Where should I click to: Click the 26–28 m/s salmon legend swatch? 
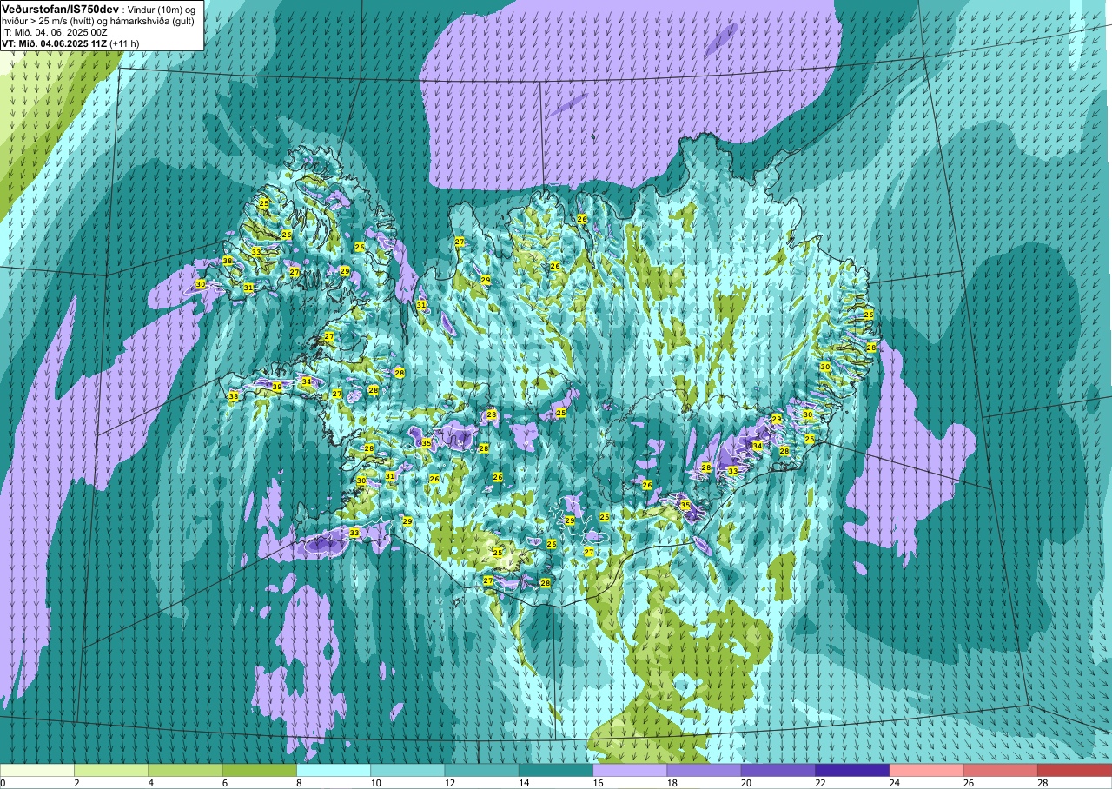[x=1001, y=770]
